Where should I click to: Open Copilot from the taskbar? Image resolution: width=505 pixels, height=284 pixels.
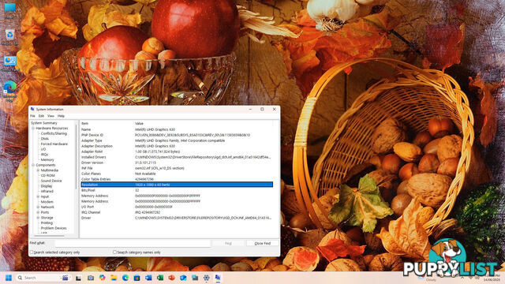tap(102, 278)
